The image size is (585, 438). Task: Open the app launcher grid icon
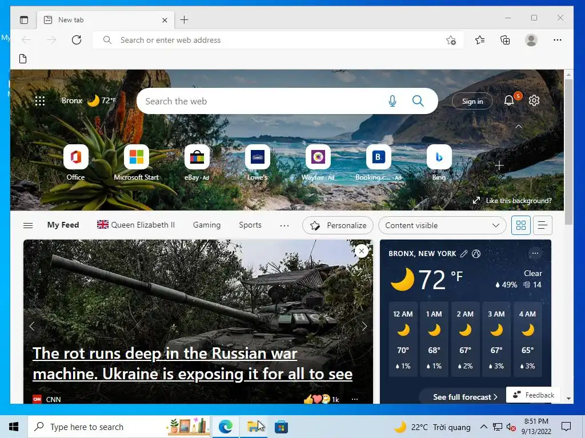39,100
